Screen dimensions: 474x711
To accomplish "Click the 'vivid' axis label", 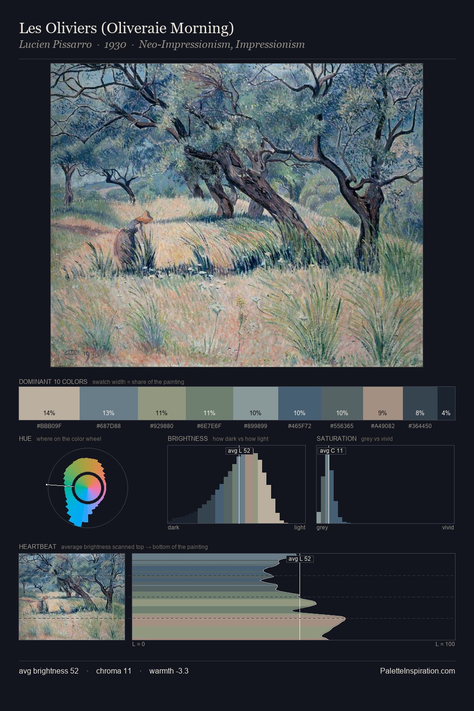I will 448,528.
